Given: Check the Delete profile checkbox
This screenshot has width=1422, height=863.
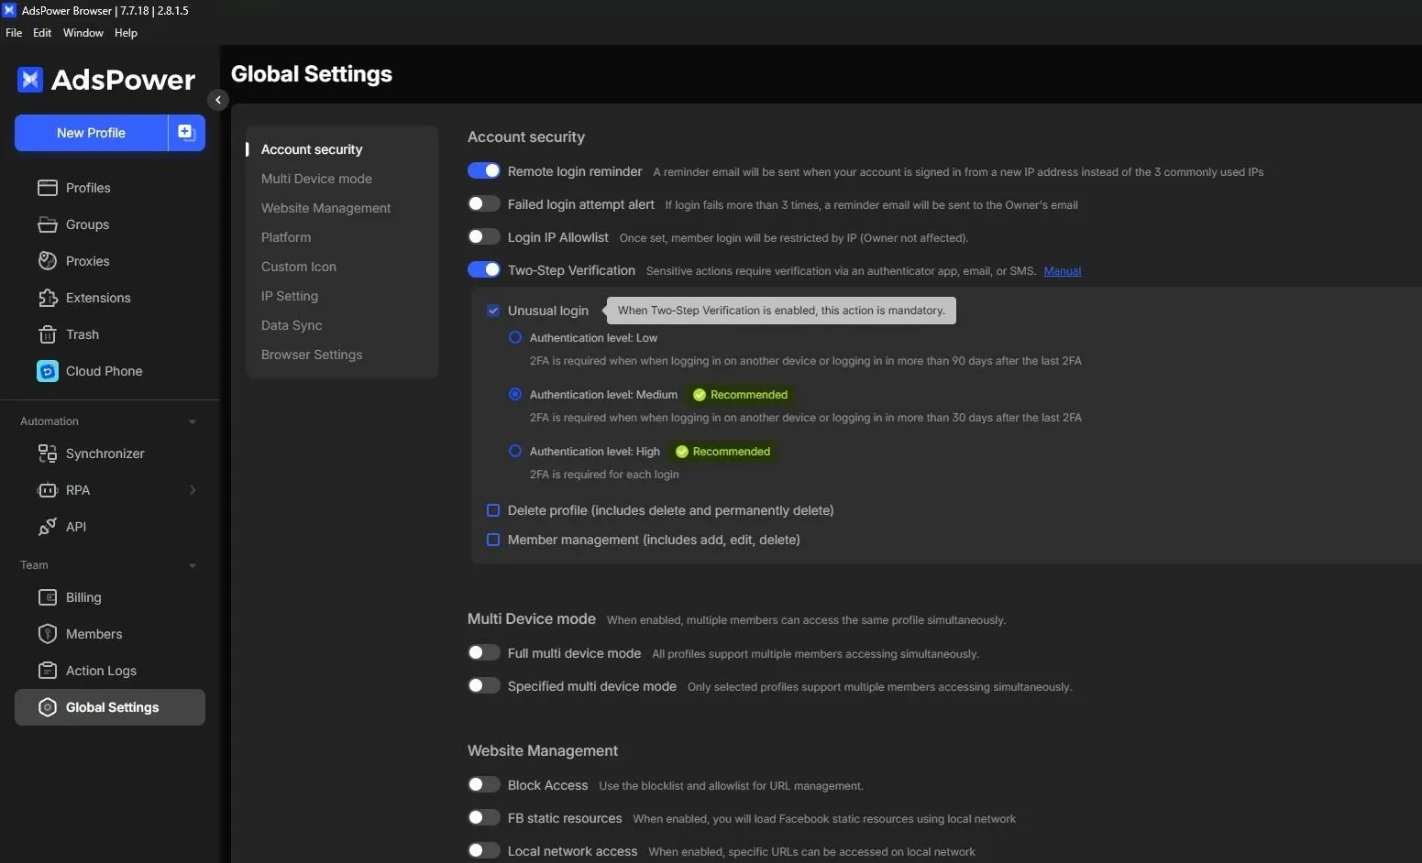Looking at the screenshot, I should coord(493,510).
